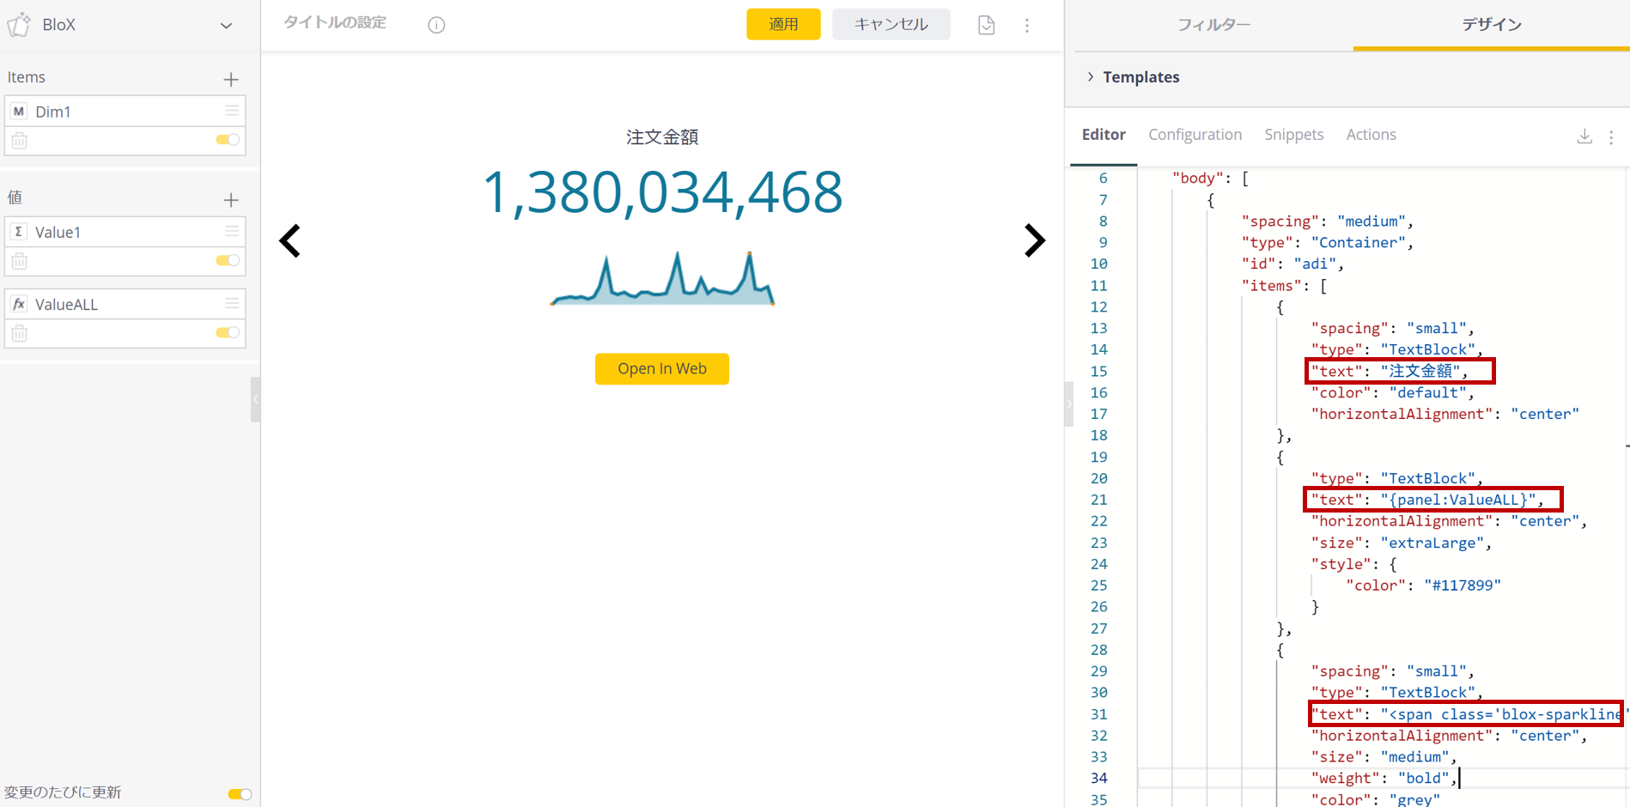This screenshot has height=807, width=1630.
Task: Toggle the Value1 enable switch
Action: [228, 260]
